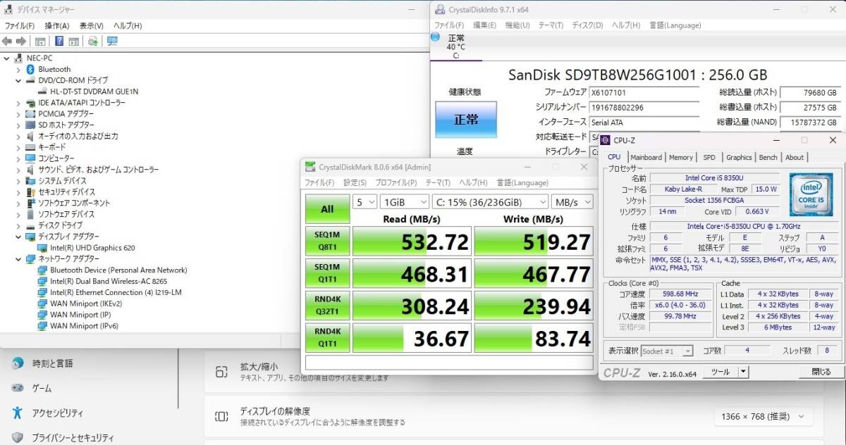The width and height of the screenshot is (846, 445).
Task: Click the back navigation arrow in Device Manager
Action: pos(7,41)
